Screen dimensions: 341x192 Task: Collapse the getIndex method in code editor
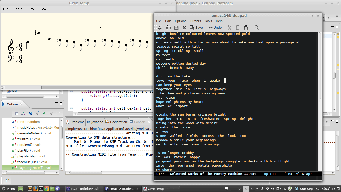71,108
